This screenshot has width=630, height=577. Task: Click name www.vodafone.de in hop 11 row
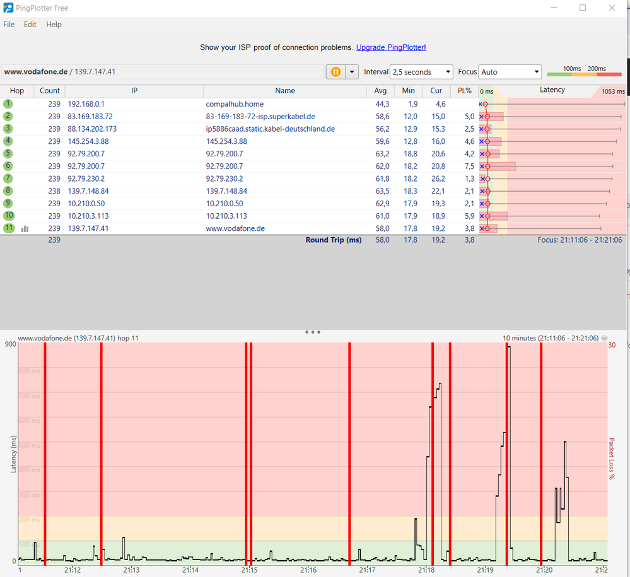pos(235,229)
